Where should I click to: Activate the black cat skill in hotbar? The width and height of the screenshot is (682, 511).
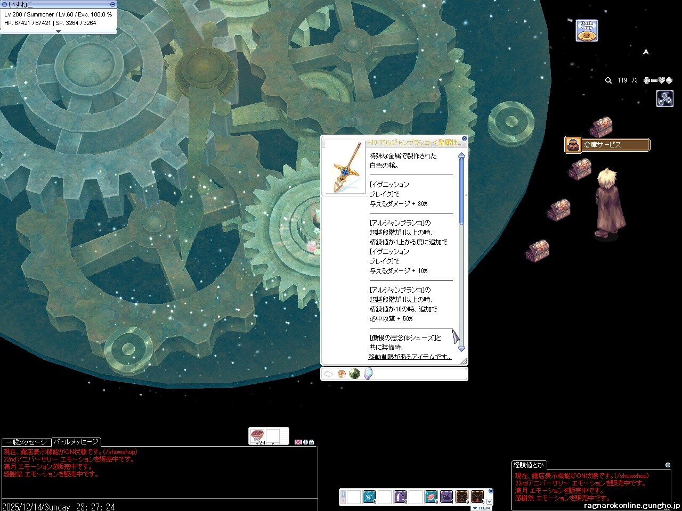click(x=446, y=497)
